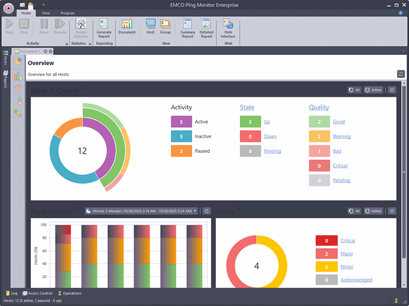Open State & Quality settings gear
The image size is (409, 306).
pyautogui.click(x=392, y=90)
